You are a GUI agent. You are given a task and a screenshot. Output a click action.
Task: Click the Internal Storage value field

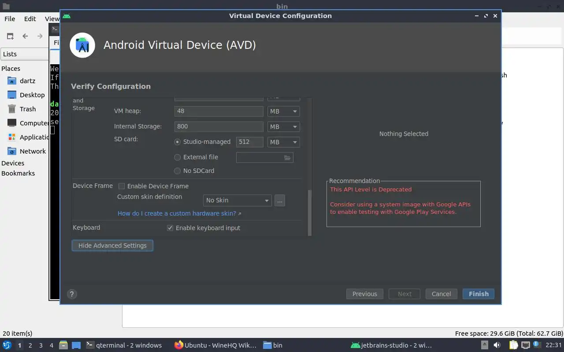tap(219, 127)
